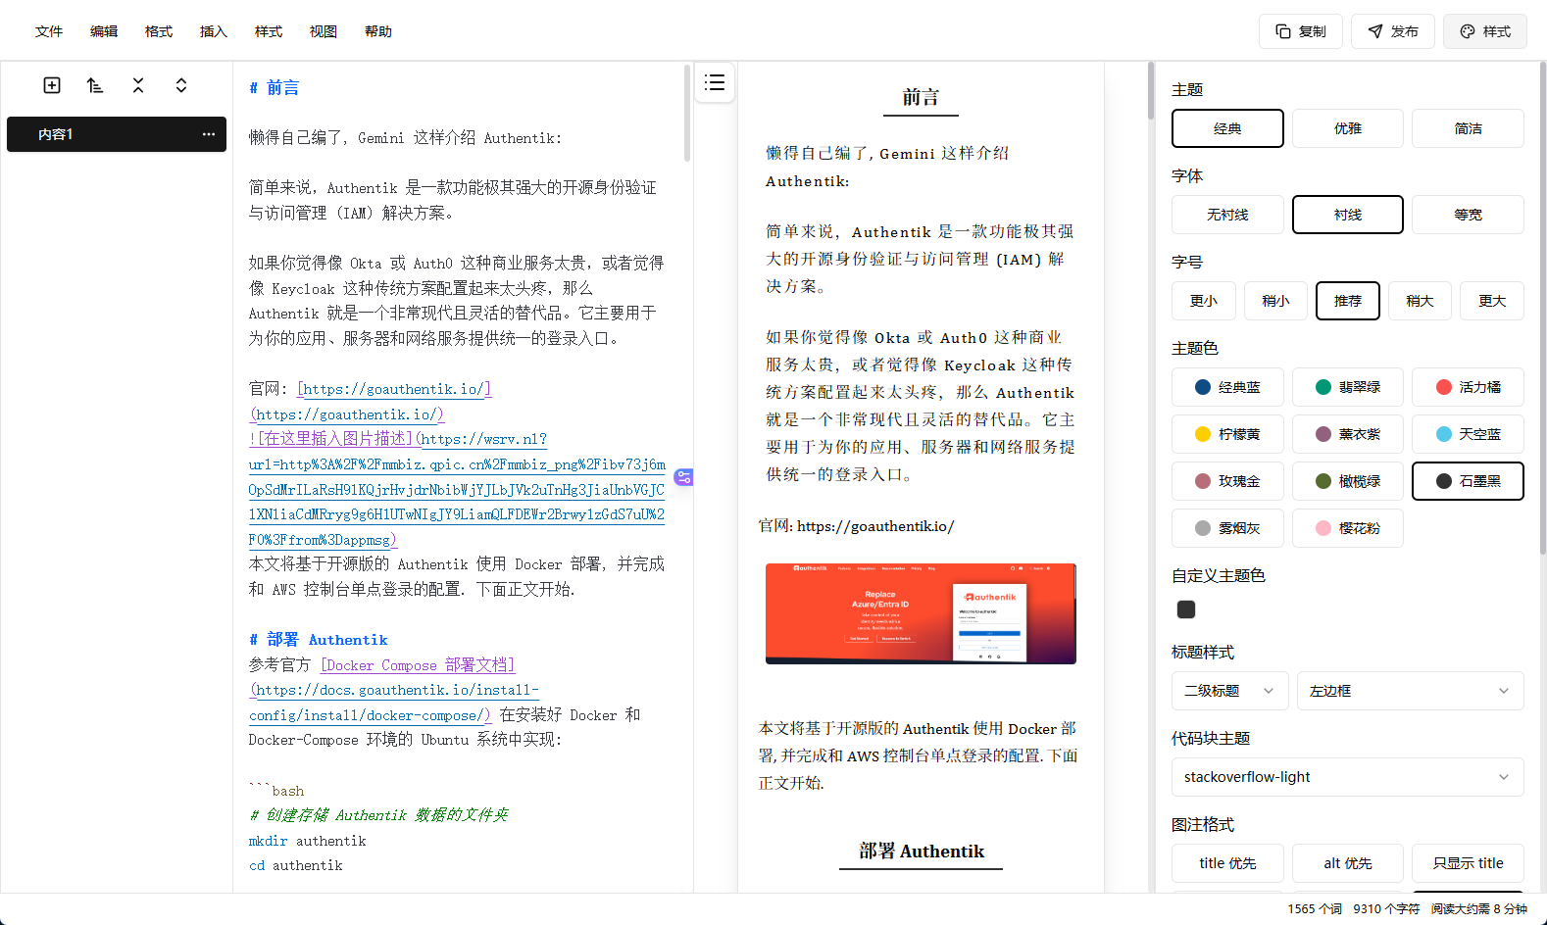Image resolution: width=1547 pixels, height=925 pixels.
Task: Select the 优雅 theme option
Action: [x=1348, y=128]
